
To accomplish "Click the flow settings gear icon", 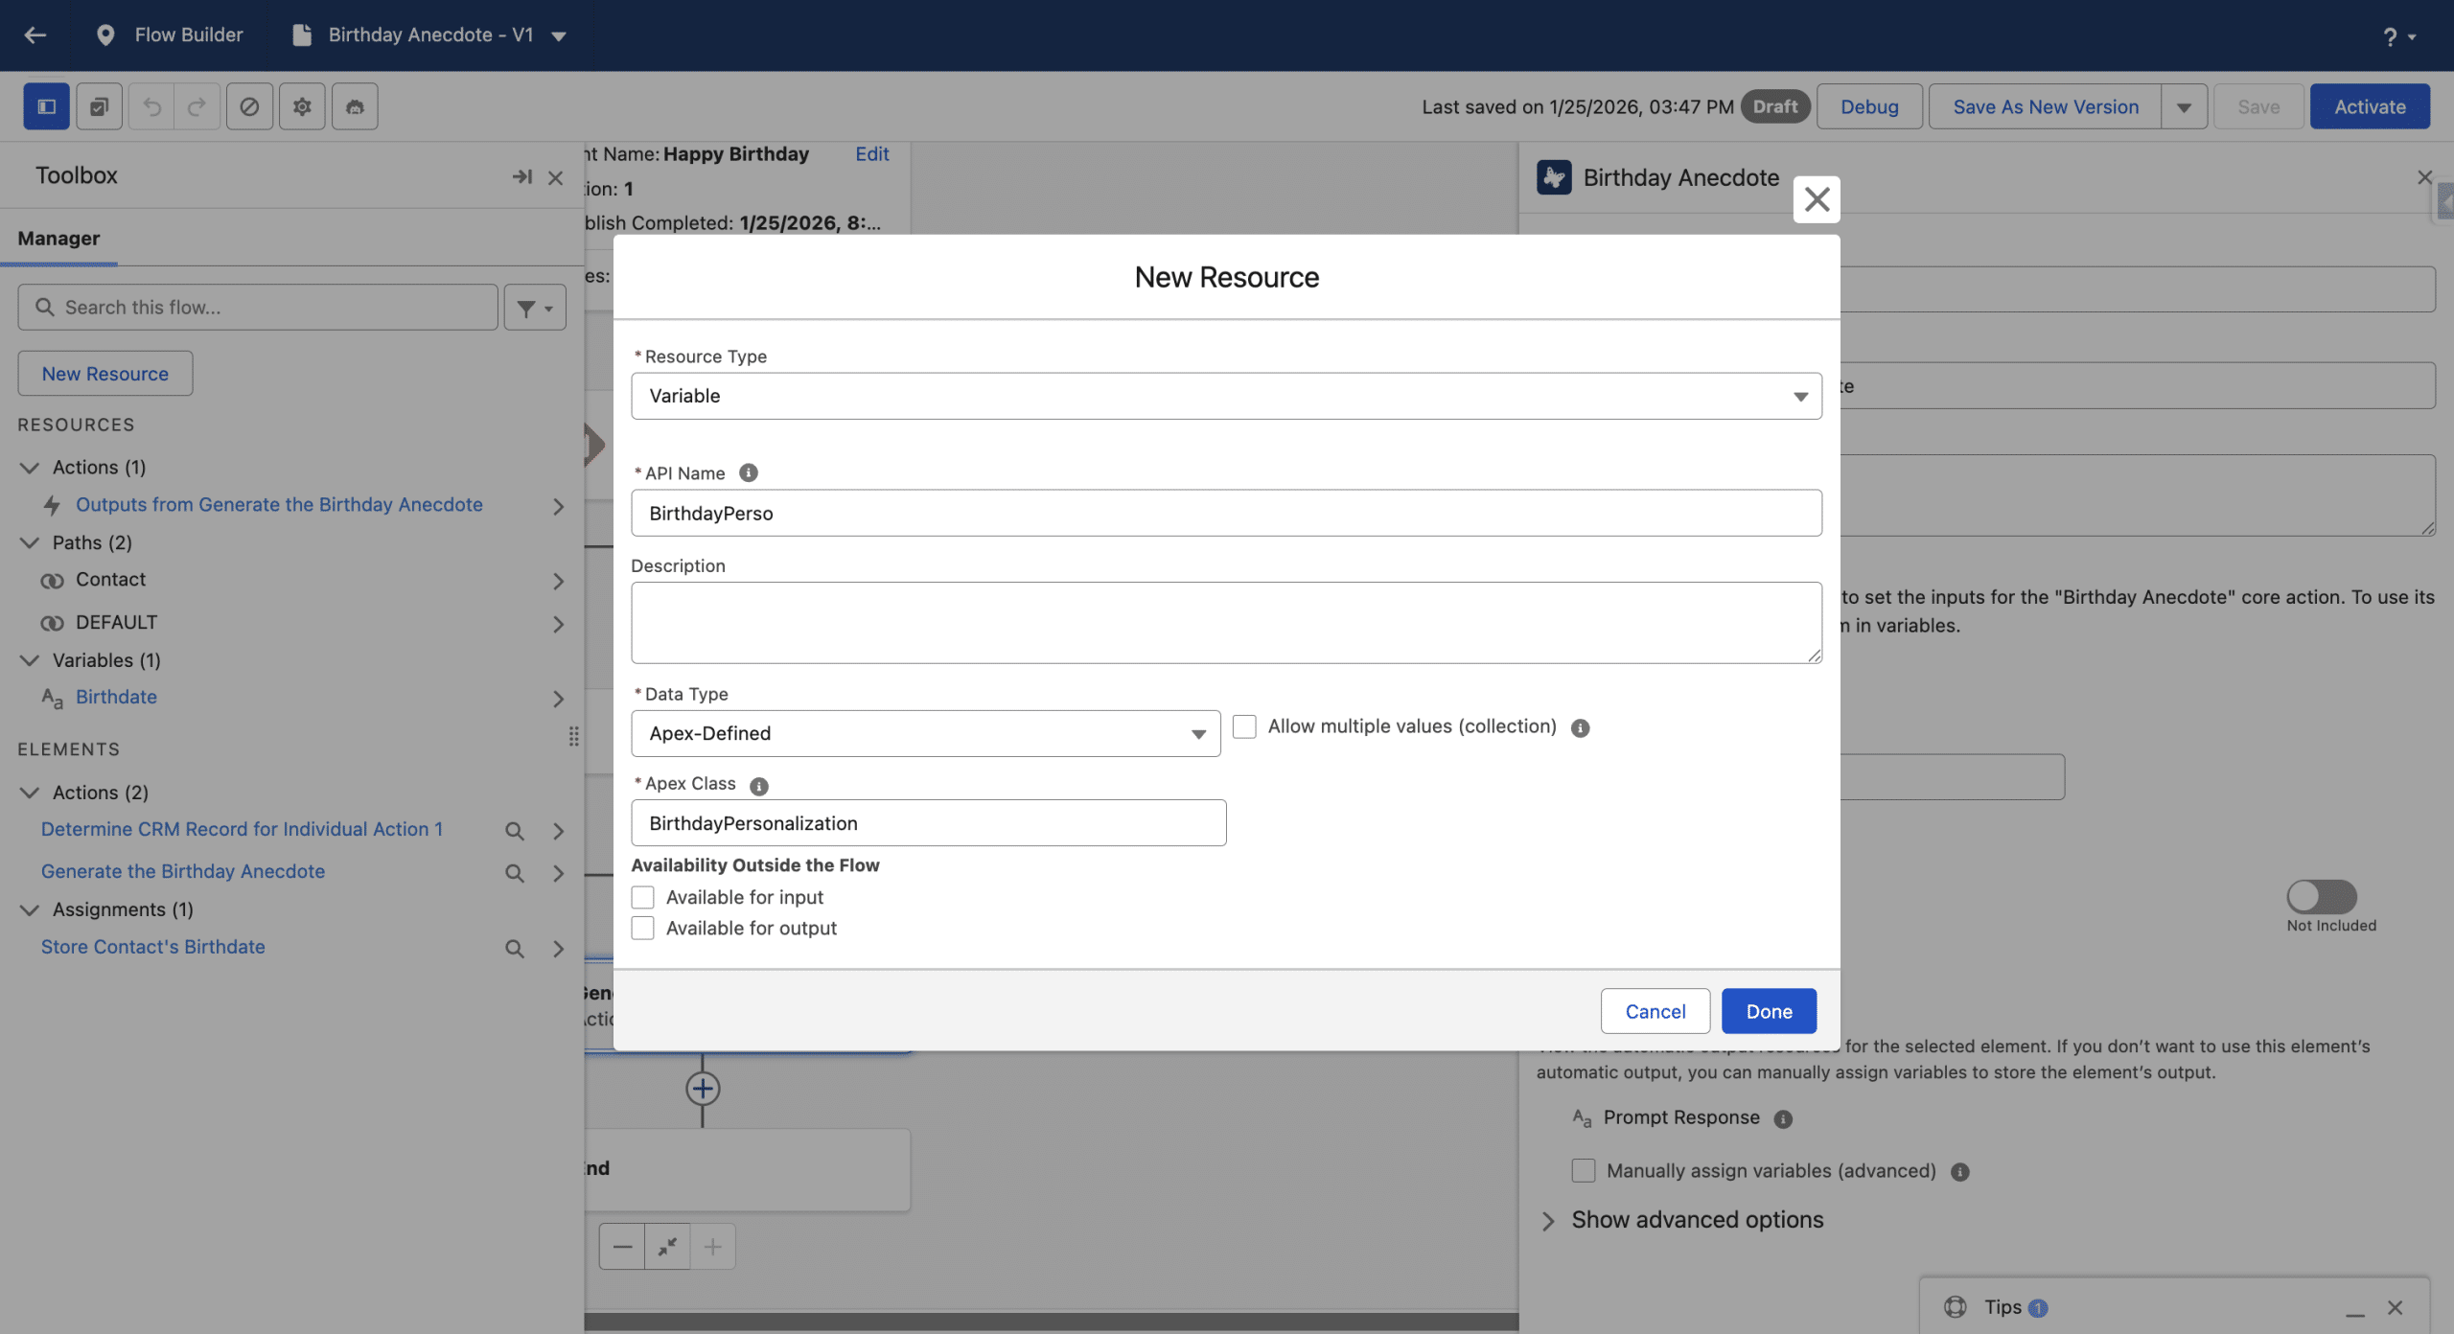I will (x=302, y=106).
